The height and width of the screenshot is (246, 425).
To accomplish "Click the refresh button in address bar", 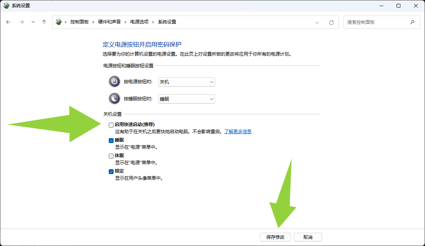I will tap(331, 23).
